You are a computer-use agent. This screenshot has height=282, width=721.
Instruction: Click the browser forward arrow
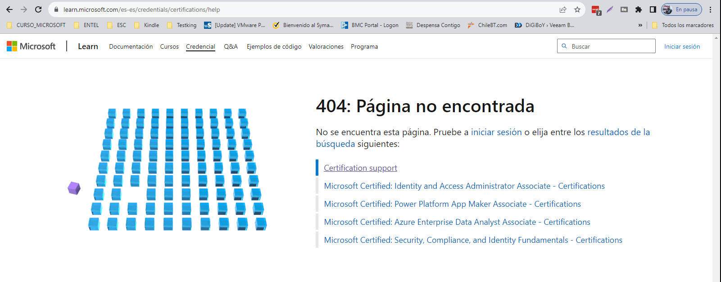tap(24, 9)
